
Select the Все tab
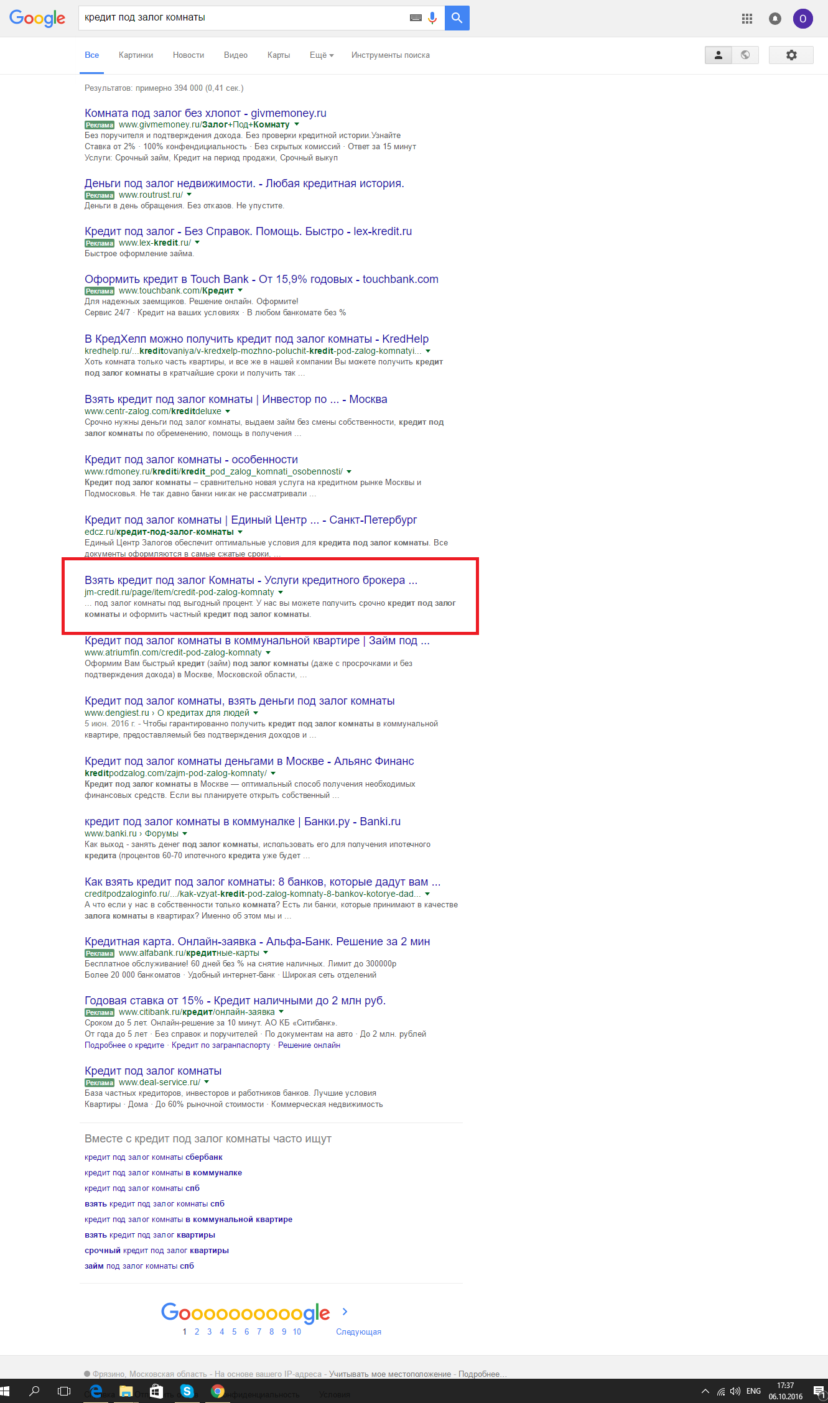(x=92, y=55)
